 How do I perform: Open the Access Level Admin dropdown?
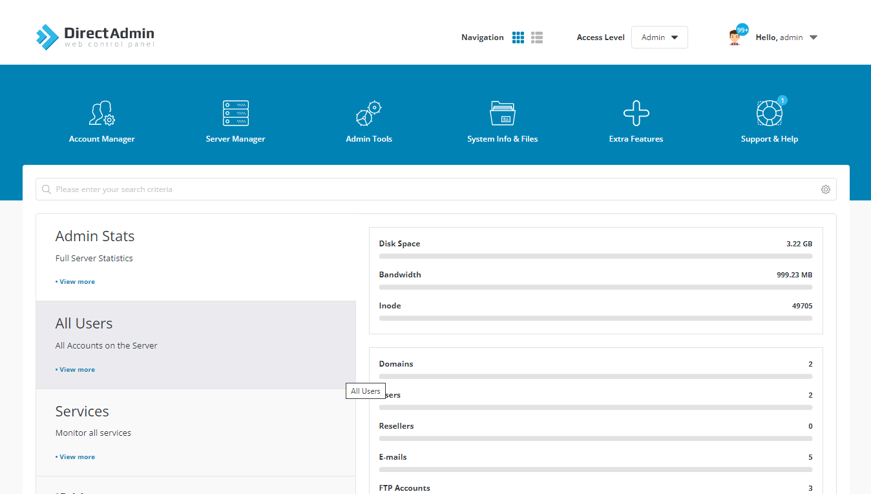[x=659, y=38]
